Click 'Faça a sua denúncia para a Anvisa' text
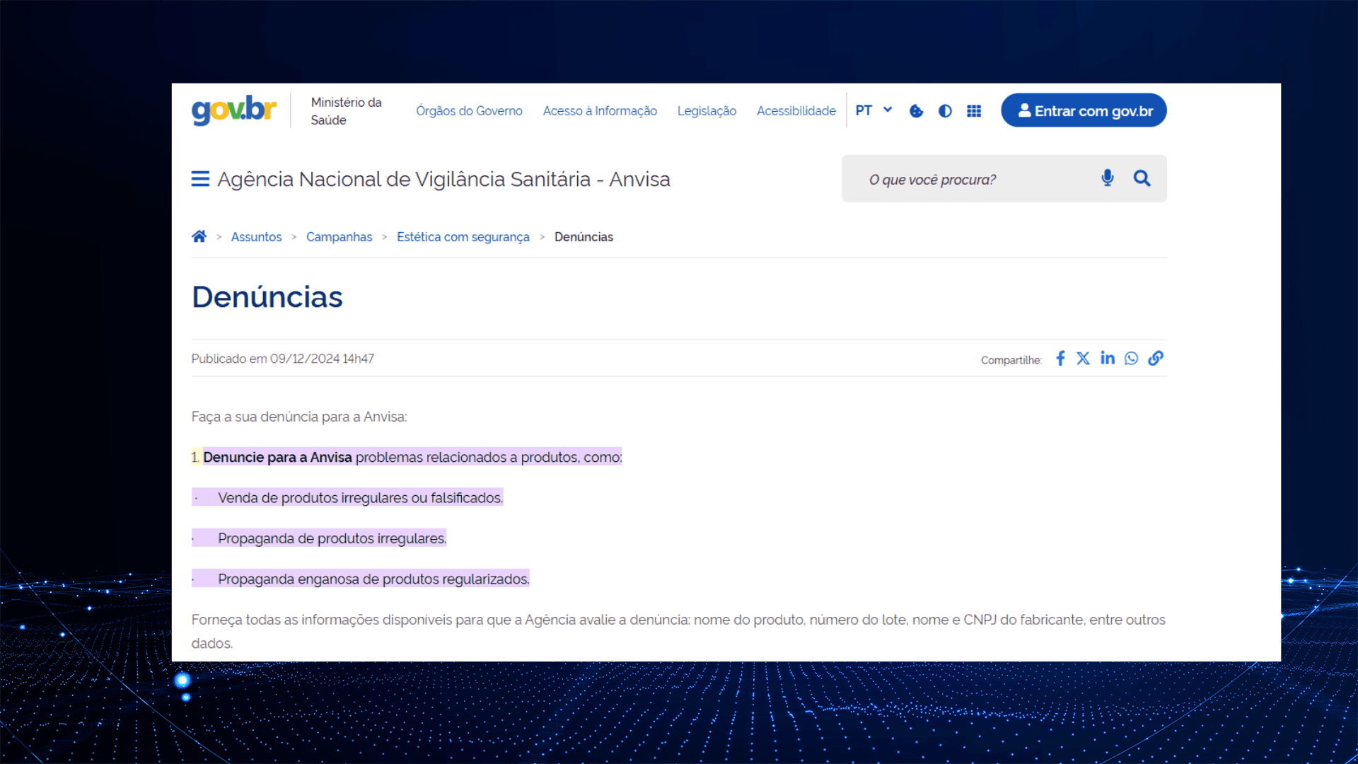The height and width of the screenshot is (764, 1358). (299, 417)
